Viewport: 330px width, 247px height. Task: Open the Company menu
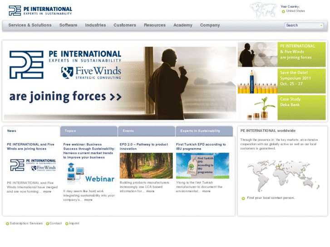210,25
